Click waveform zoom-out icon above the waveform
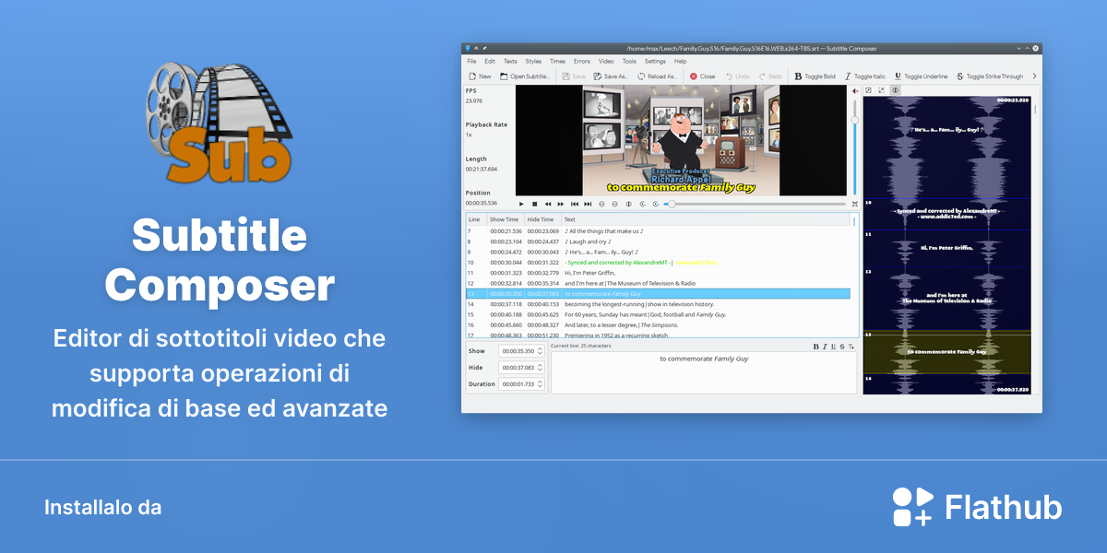This screenshot has height=553, width=1107. [x=882, y=90]
